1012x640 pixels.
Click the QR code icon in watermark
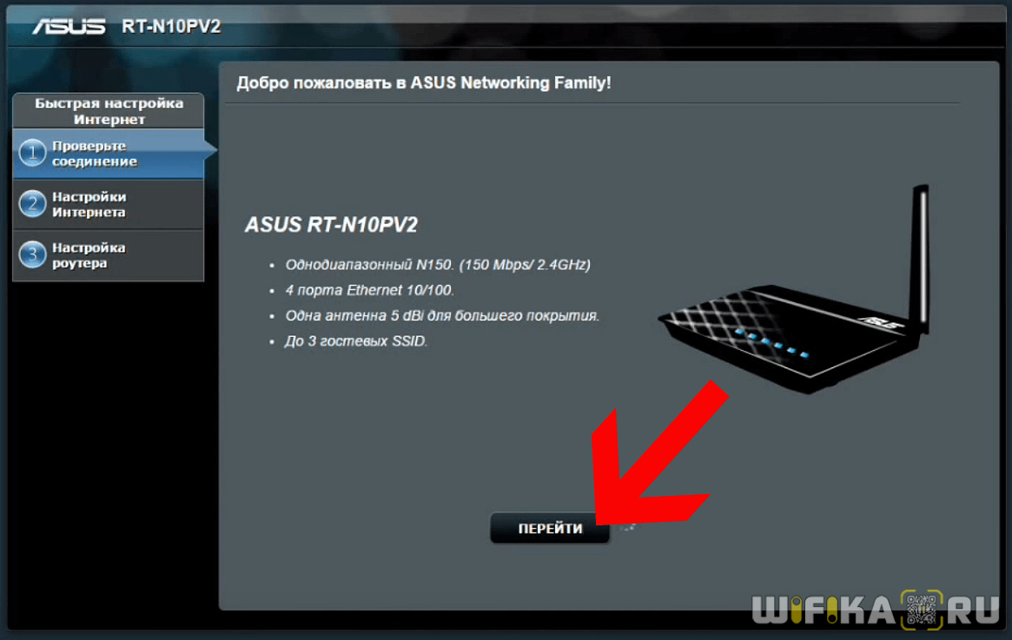[x=922, y=609]
